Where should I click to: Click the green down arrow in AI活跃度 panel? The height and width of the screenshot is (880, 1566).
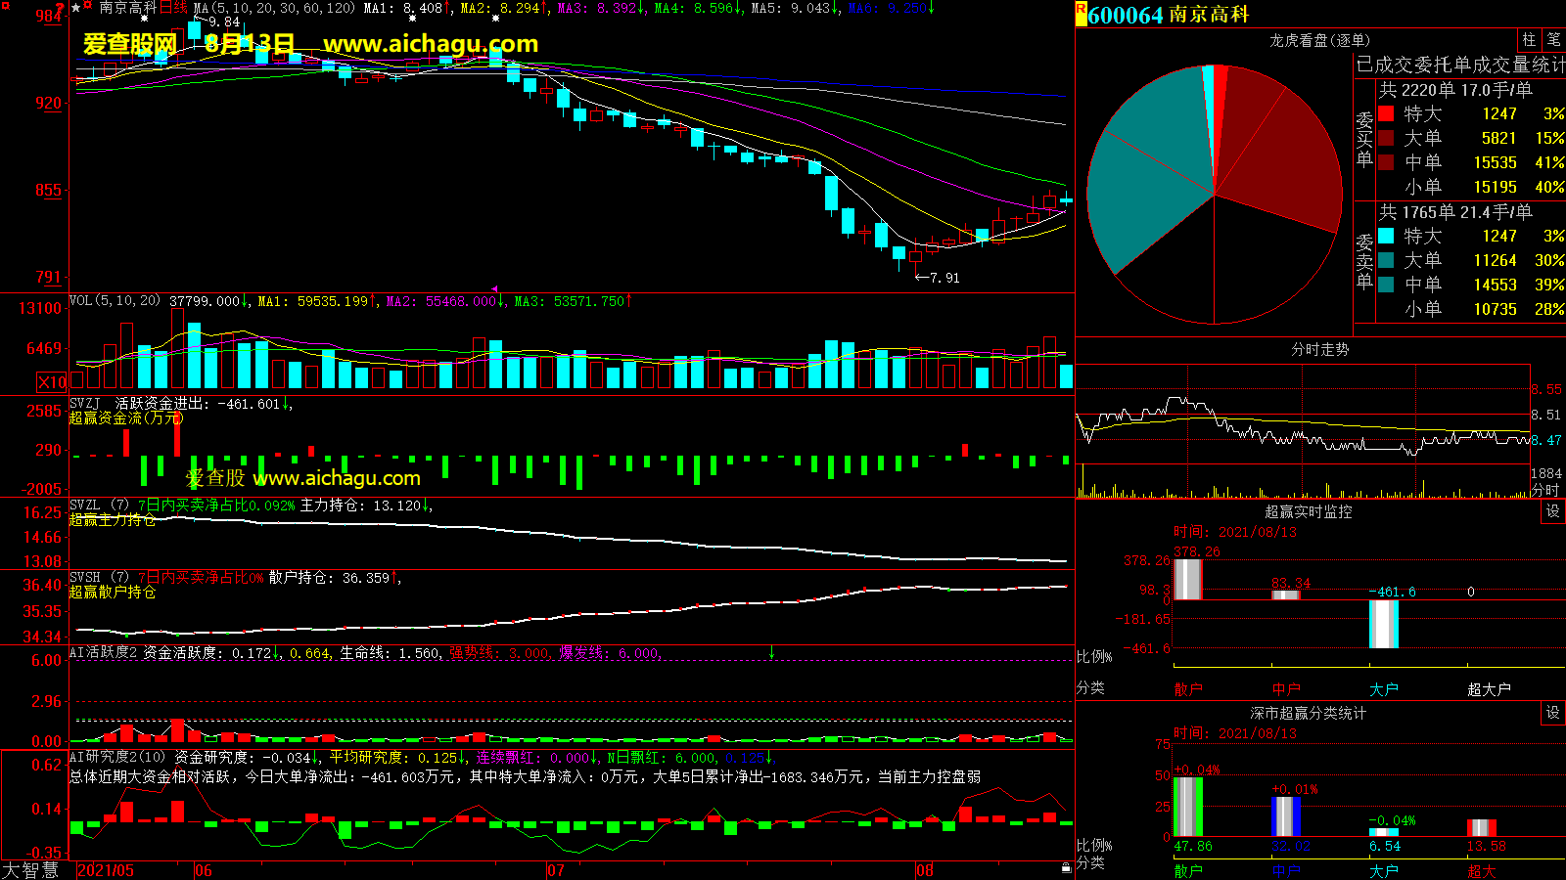point(771,652)
